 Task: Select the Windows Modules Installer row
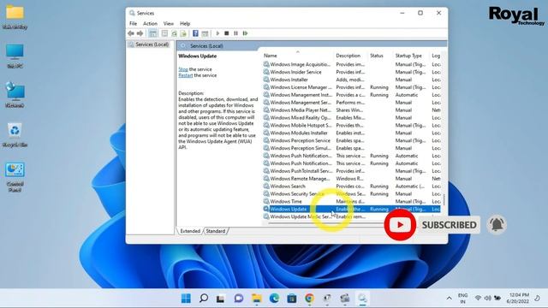point(351,133)
